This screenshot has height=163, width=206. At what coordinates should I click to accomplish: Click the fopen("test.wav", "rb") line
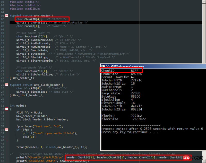[x=40, y=126]
